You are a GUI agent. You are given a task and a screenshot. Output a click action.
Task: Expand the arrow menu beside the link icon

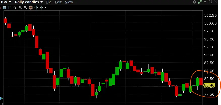[205, 2]
